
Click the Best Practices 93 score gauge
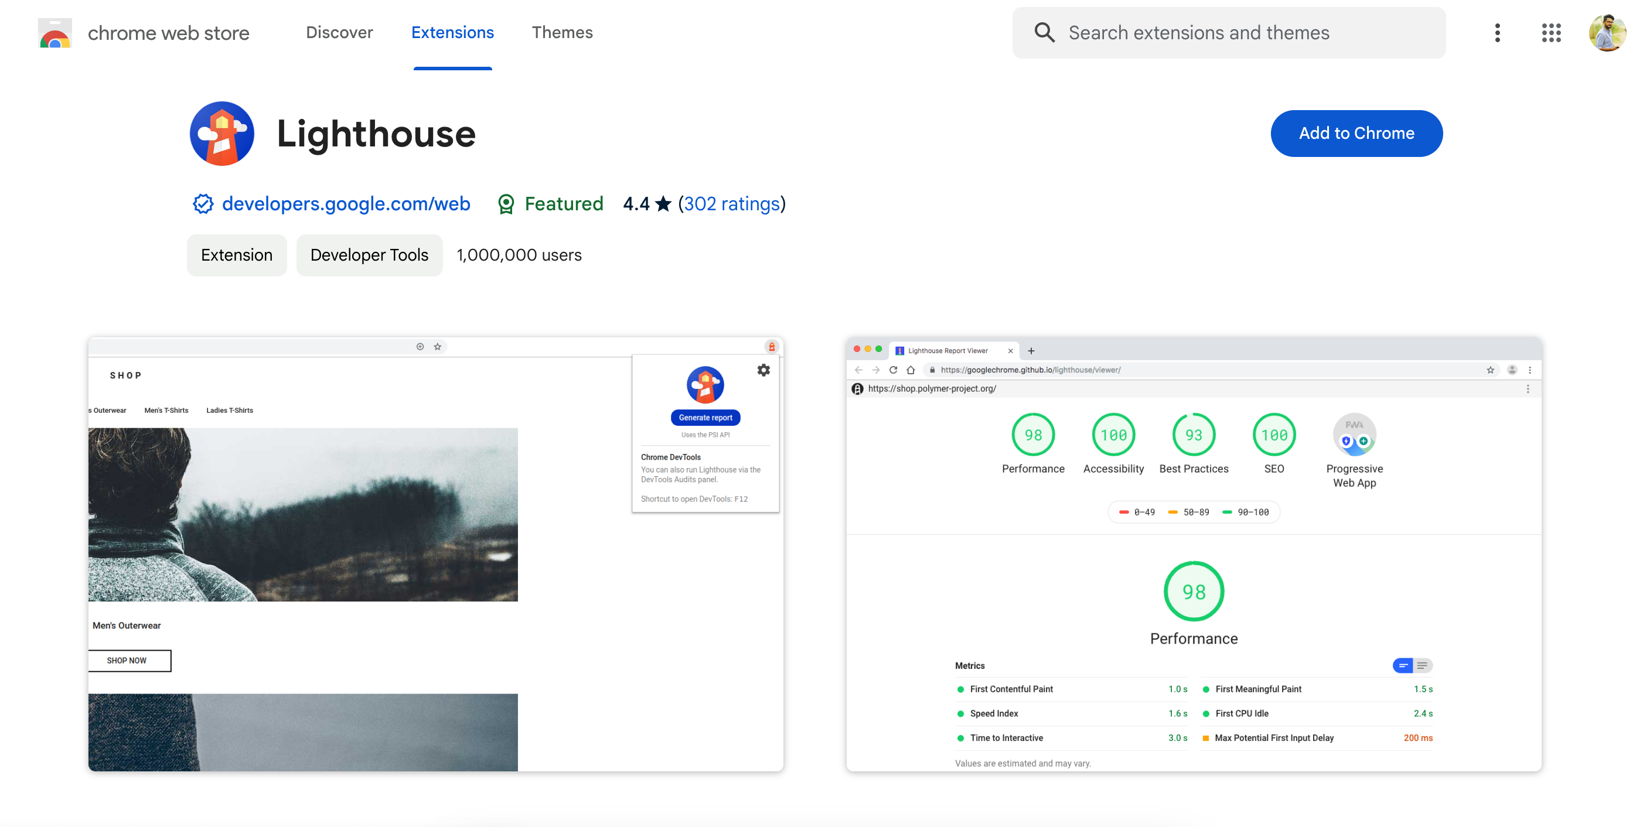point(1194,435)
